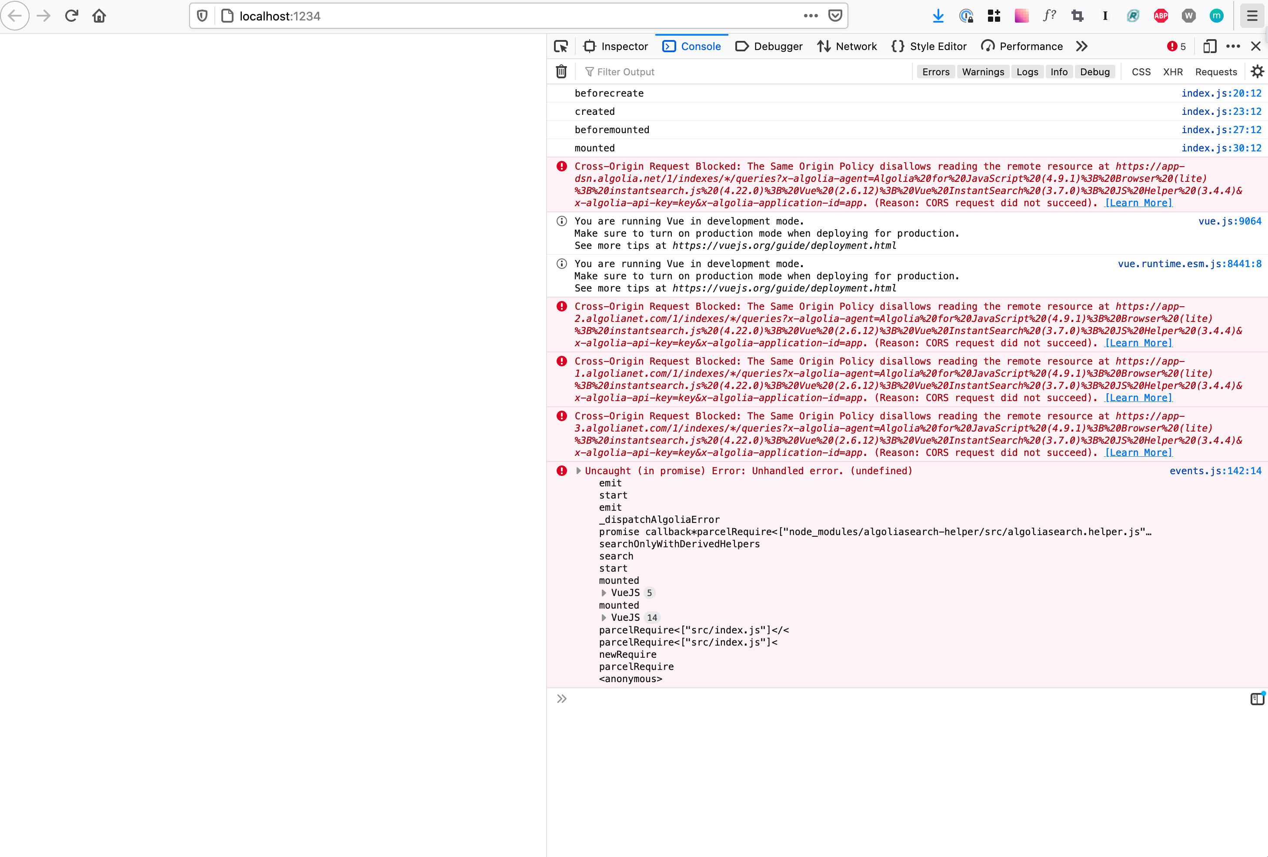Open the Downloads arrow icon
The image size is (1268, 857).
(x=938, y=16)
